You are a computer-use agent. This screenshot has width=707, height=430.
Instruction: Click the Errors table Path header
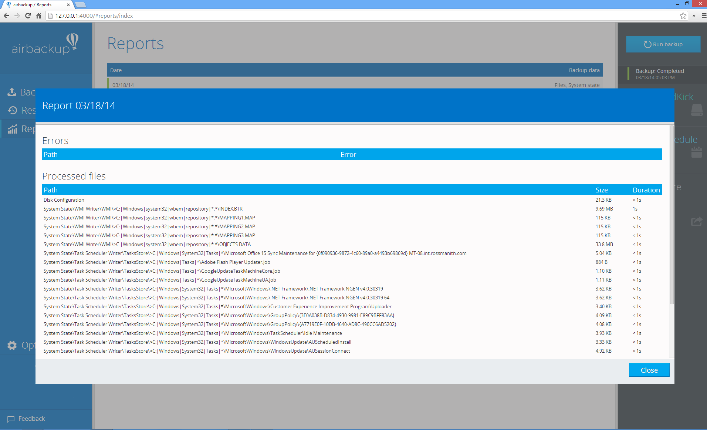coord(51,155)
